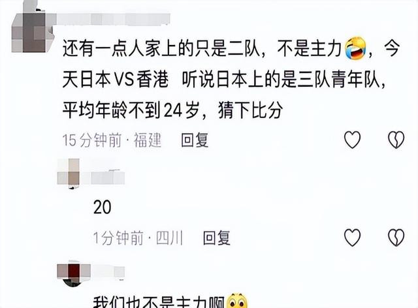Open the avatar of the "20" replier
The width and height of the screenshot is (418, 308).
pos(69,173)
